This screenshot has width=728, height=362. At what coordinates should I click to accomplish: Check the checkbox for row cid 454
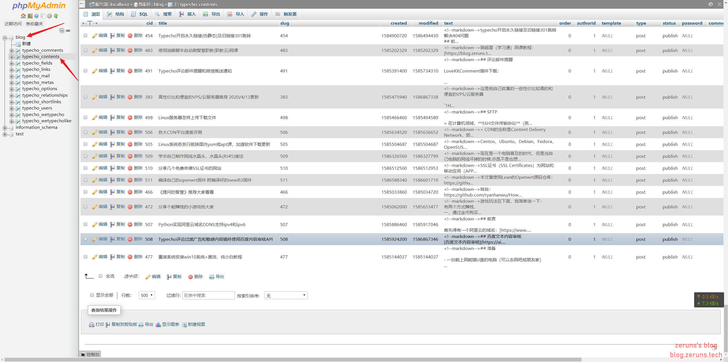pos(85,36)
